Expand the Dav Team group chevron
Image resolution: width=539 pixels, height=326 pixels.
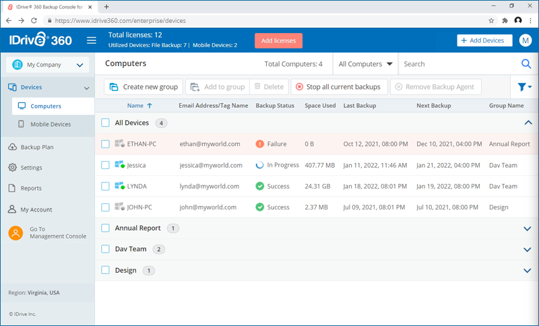coord(528,250)
